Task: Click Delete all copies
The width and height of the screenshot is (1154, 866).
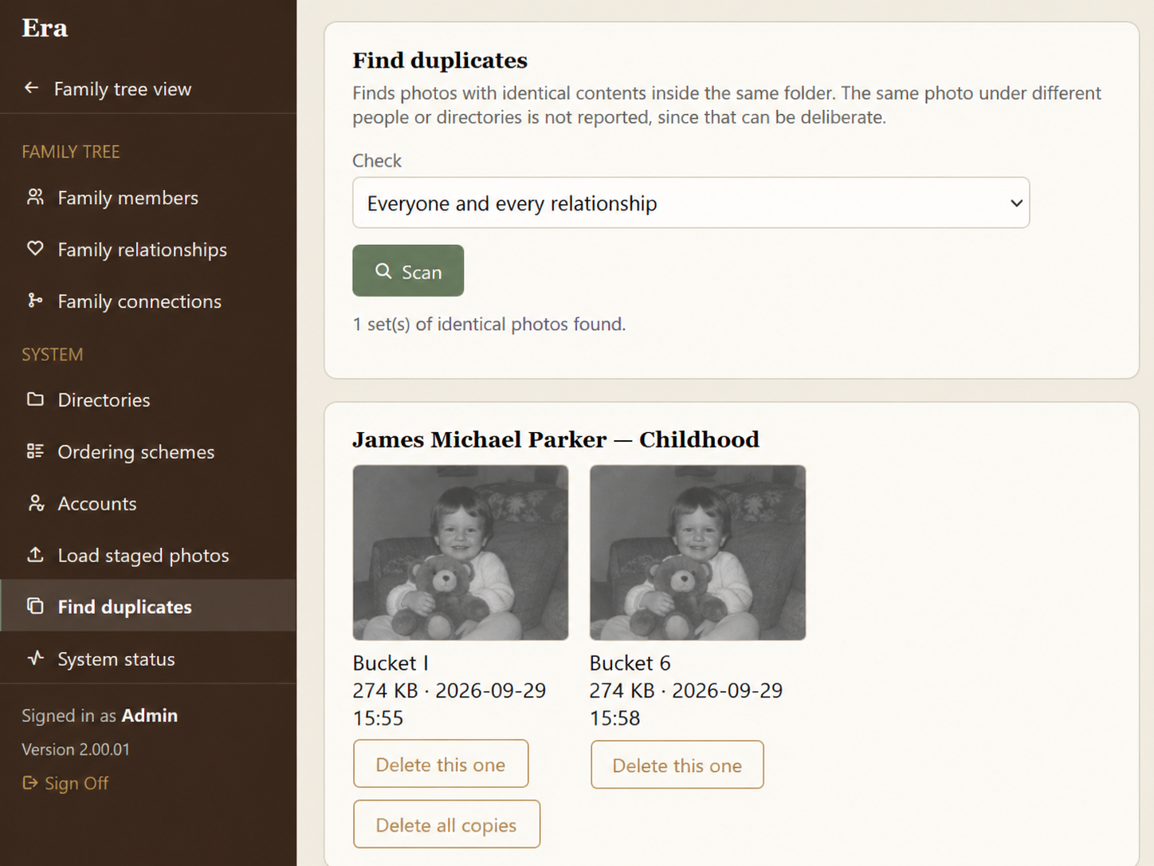Action: coord(446,825)
